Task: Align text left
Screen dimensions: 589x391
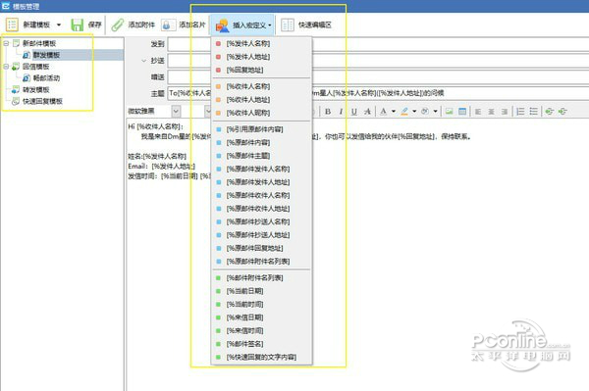Action: 478,112
